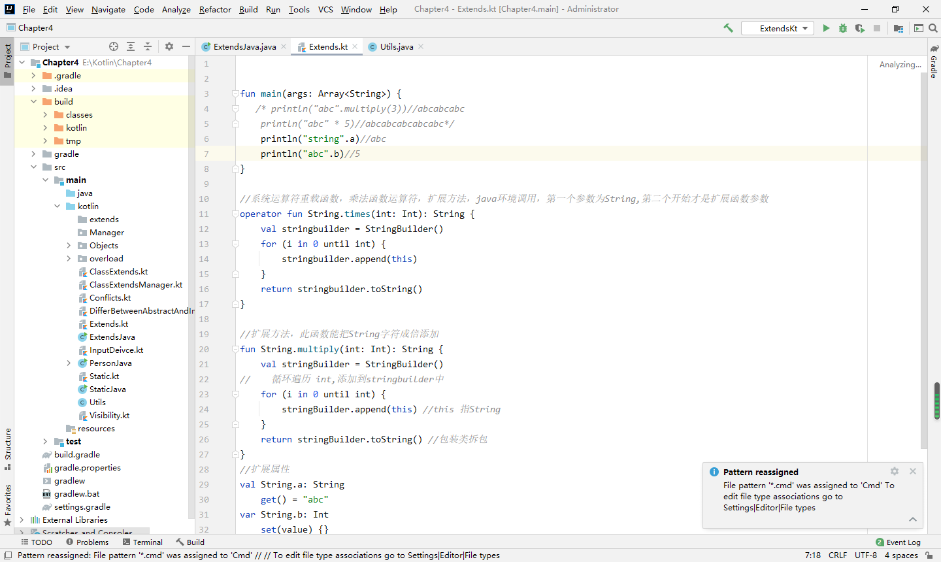Open the Build tool window

coord(190,542)
